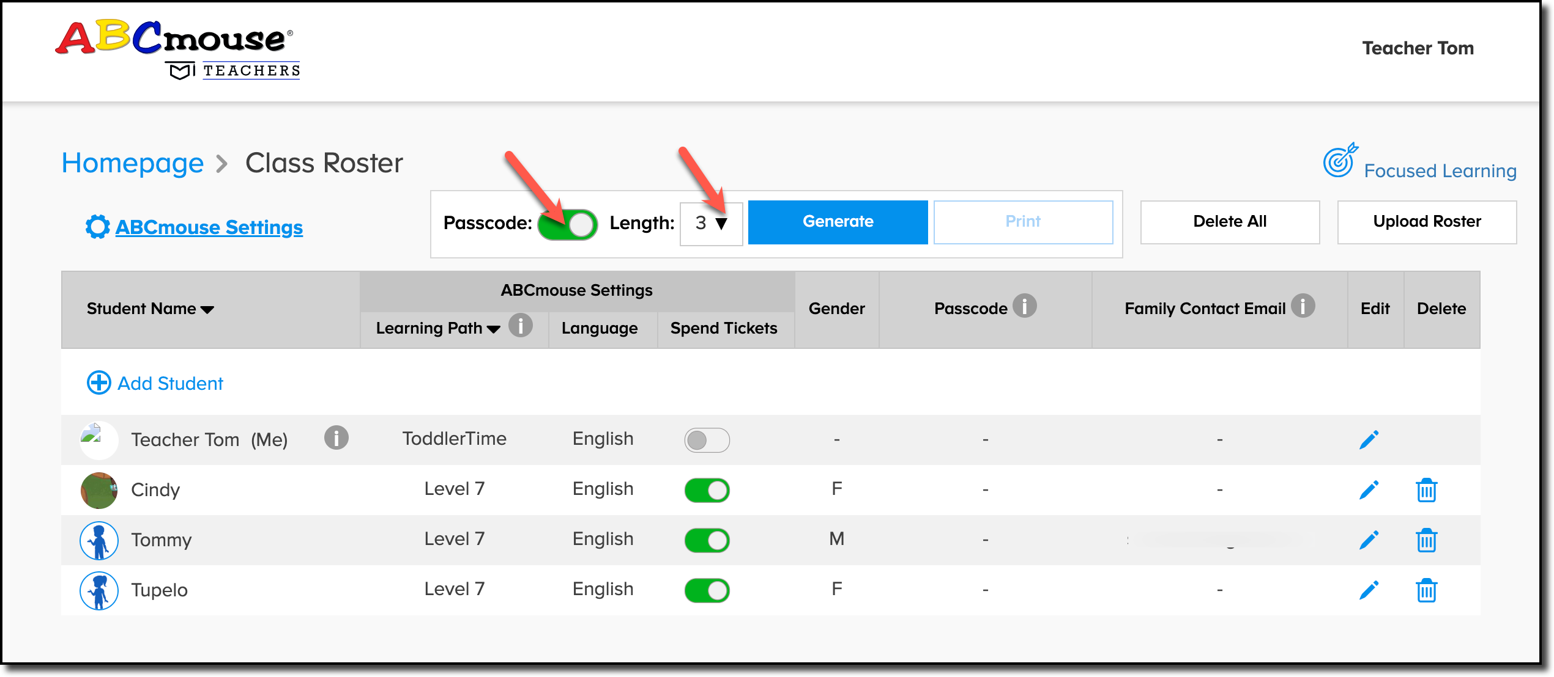Click the info icon next to Teacher Tom
The image size is (1554, 677).
(337, 438)
